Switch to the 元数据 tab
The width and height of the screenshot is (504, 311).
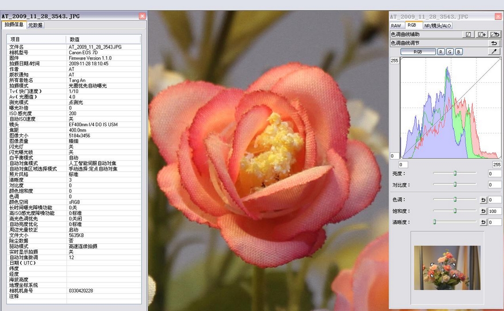pyautogui.click(x=35, y=25)
